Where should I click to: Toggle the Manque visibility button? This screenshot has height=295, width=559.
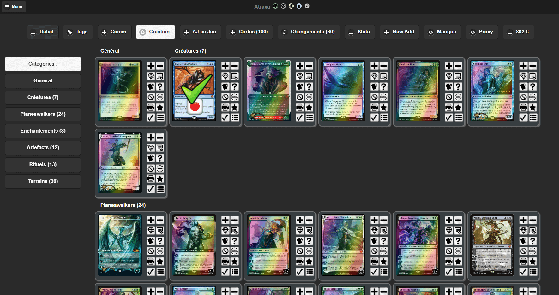tap(442, 32)
